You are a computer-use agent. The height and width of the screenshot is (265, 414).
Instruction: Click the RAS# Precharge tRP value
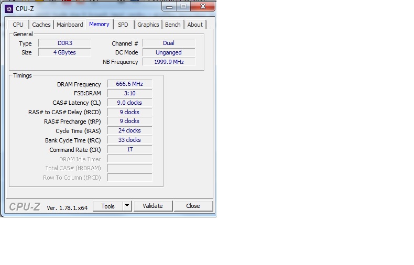[x=129, y=121]
